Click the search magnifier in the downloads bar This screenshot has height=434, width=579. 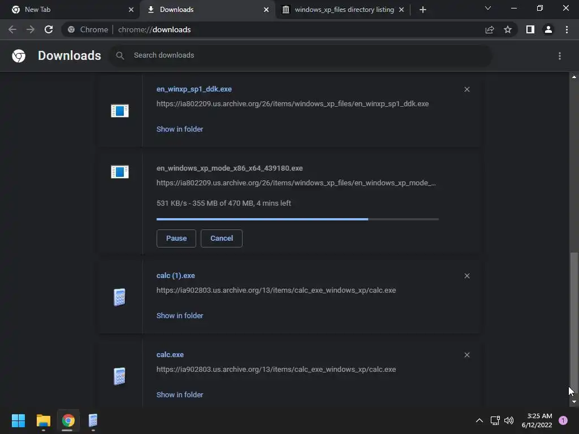click(x=120, y=55)
